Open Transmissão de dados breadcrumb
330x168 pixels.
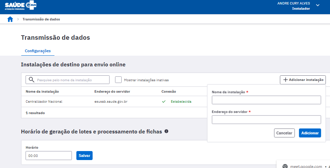coord(41,19)
